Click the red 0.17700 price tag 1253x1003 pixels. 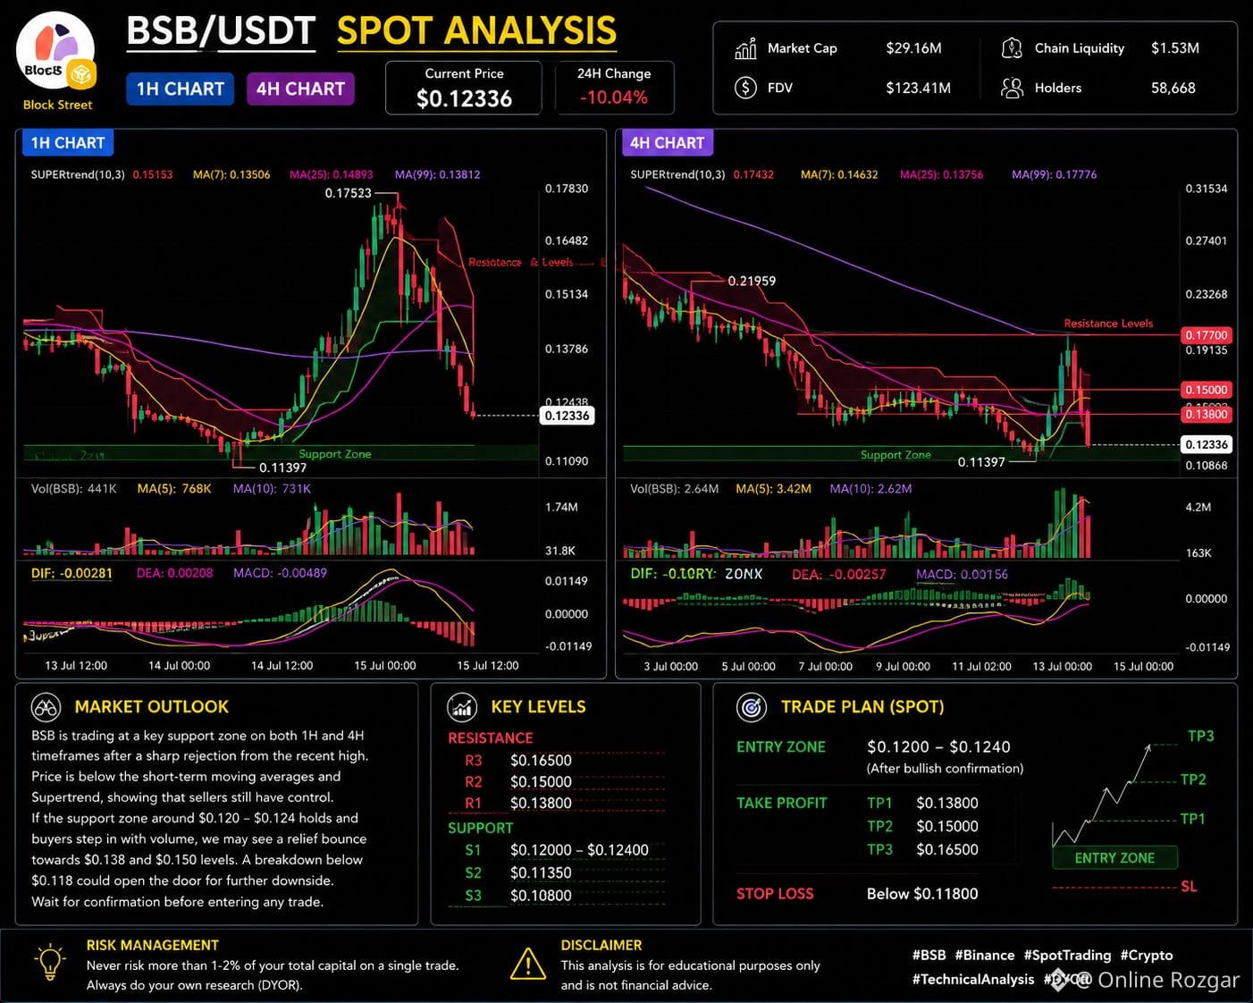click(x=1206, y=335)
